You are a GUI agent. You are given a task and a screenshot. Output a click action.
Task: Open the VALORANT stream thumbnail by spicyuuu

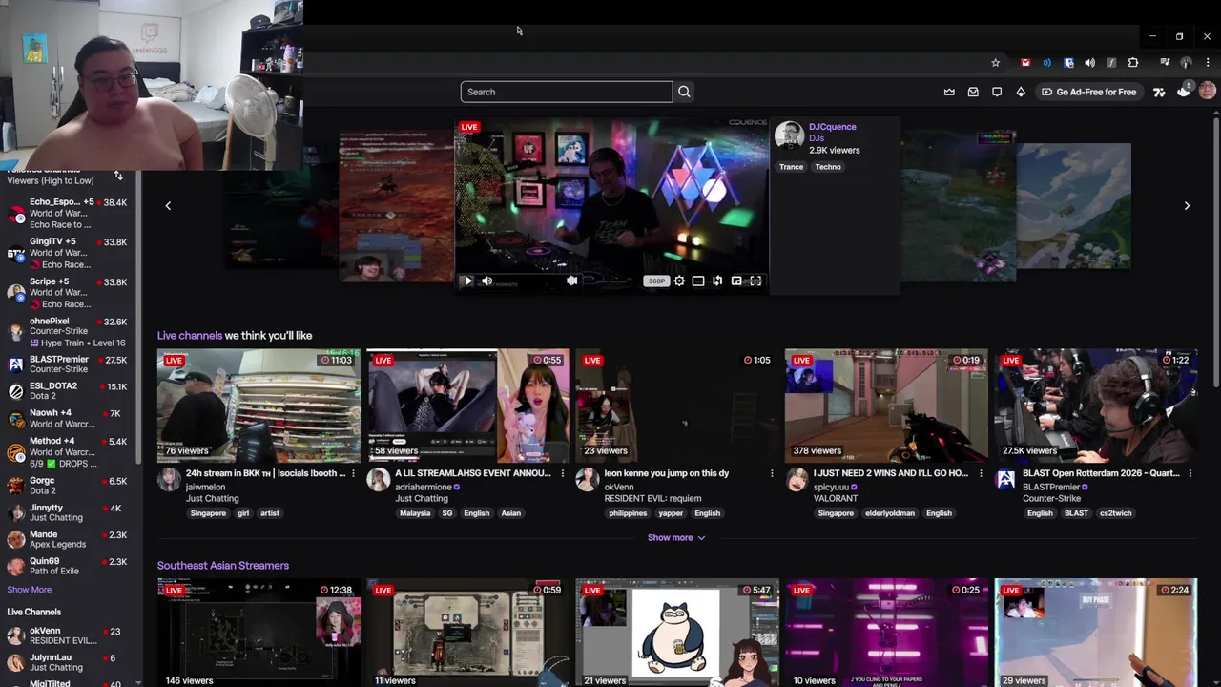coord(886,406)
